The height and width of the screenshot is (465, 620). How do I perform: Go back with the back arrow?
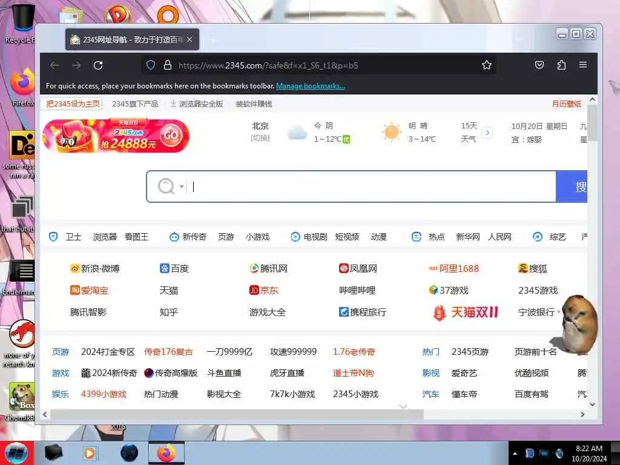click(x=54, y=65)
